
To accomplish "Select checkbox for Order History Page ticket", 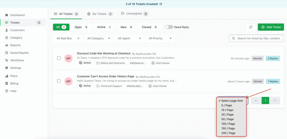I will (x=59, y=81).
